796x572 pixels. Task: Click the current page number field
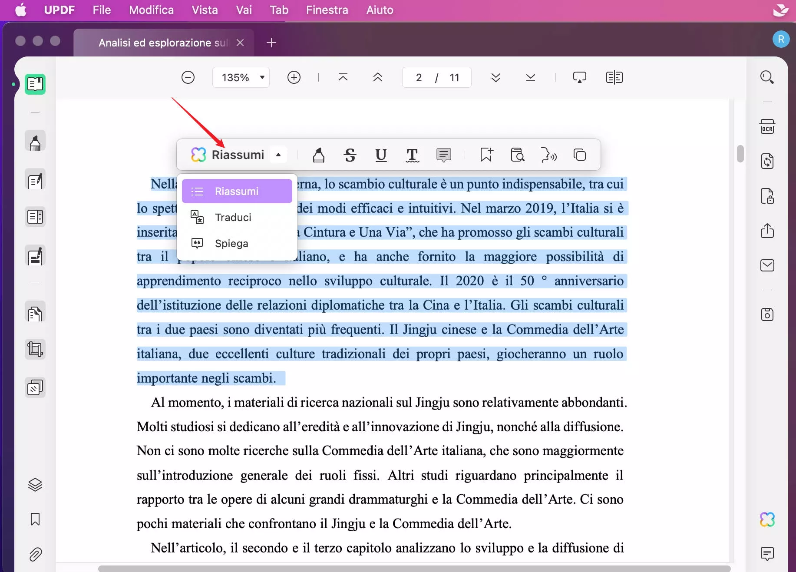coord(419,77)
